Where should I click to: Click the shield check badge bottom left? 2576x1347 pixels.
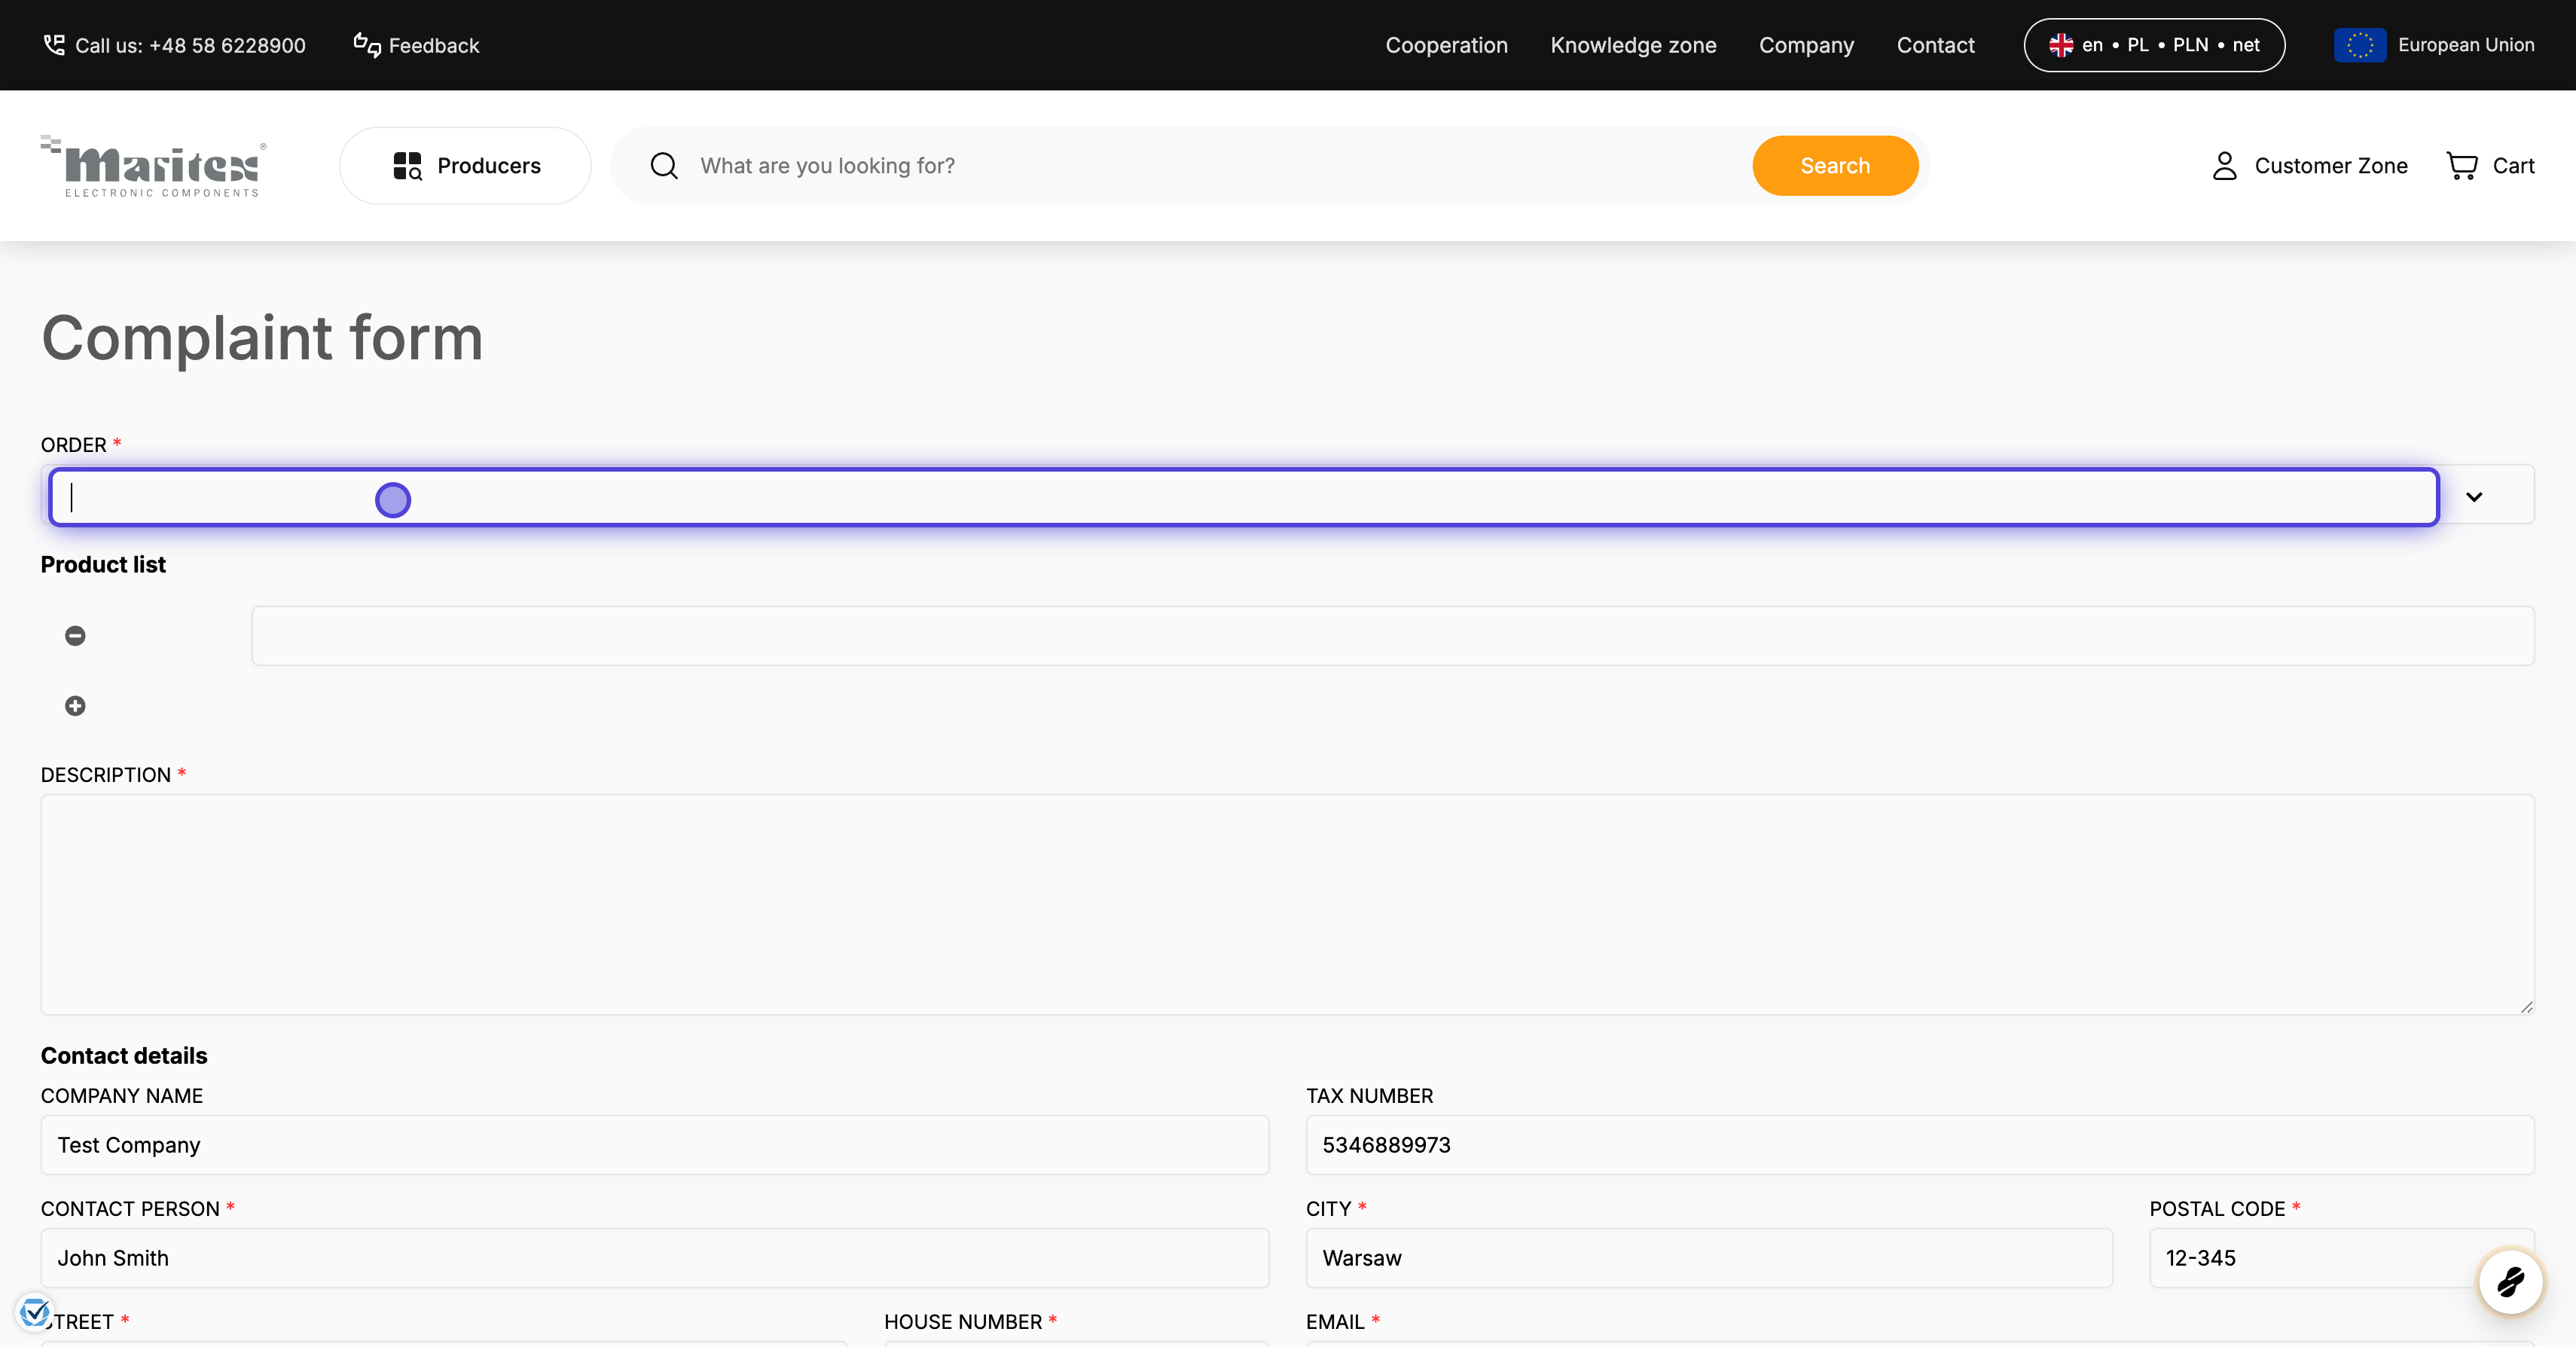35,1311
